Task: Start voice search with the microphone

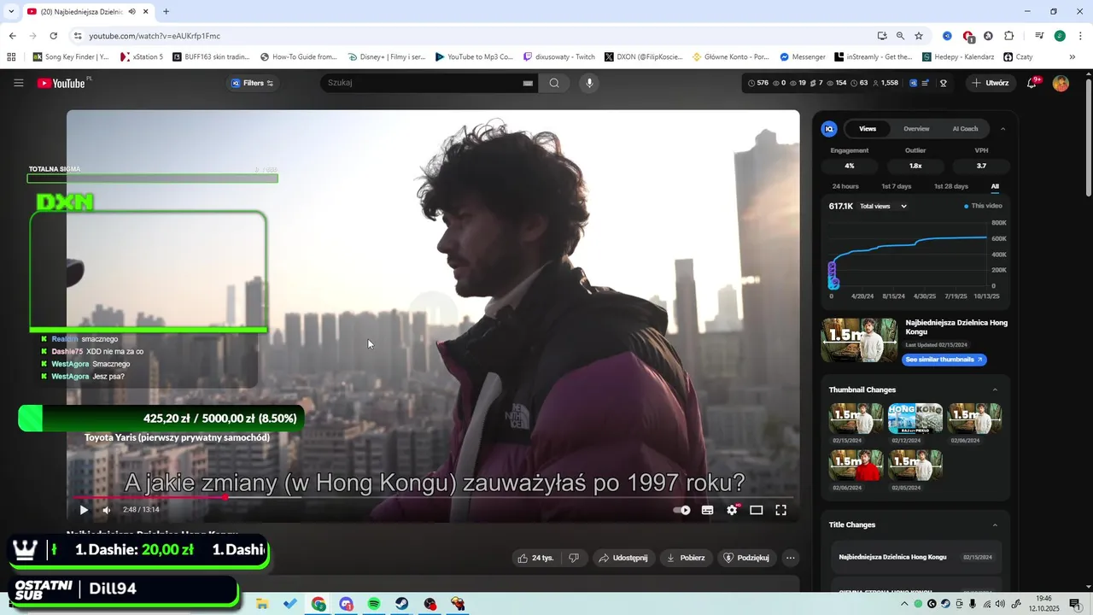Action: [x=589, y=83]
